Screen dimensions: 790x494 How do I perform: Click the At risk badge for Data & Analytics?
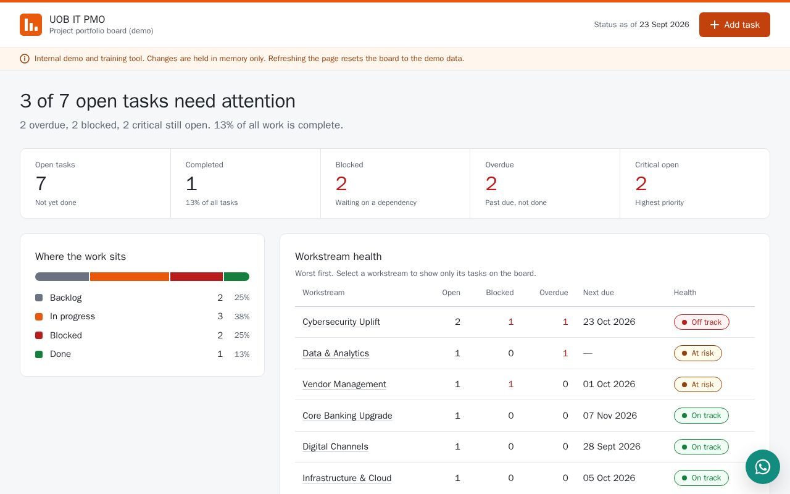coord(697,353)
